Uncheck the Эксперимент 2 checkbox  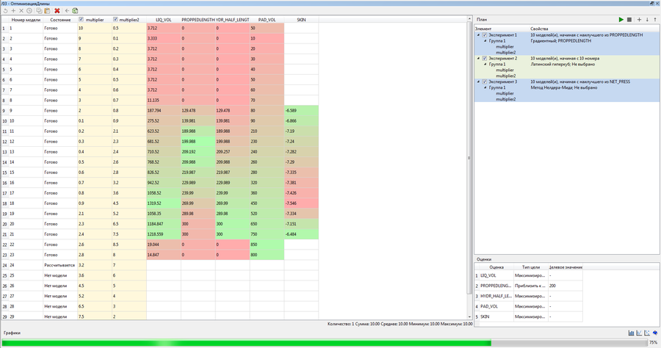coord(484,58)
